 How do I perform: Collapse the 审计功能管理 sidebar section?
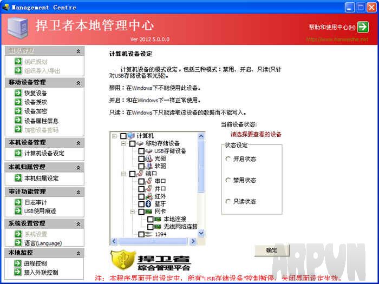coord(79,192)
